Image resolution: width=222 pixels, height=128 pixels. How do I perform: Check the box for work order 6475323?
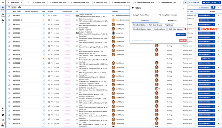[x=9, y=59]
